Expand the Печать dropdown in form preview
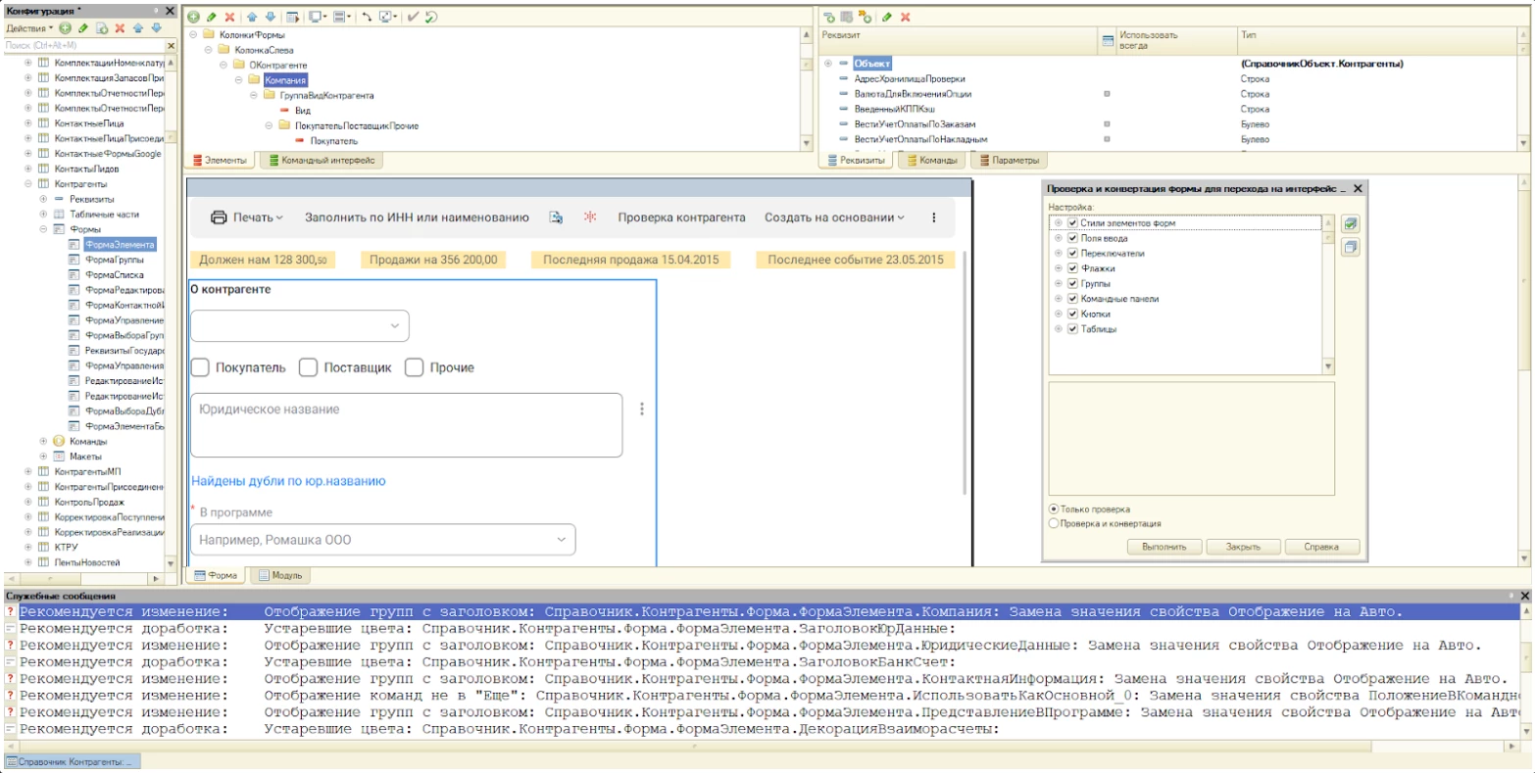Image resolution: width=1535 pixels, height=773 pixels. (x=247, y=217)
